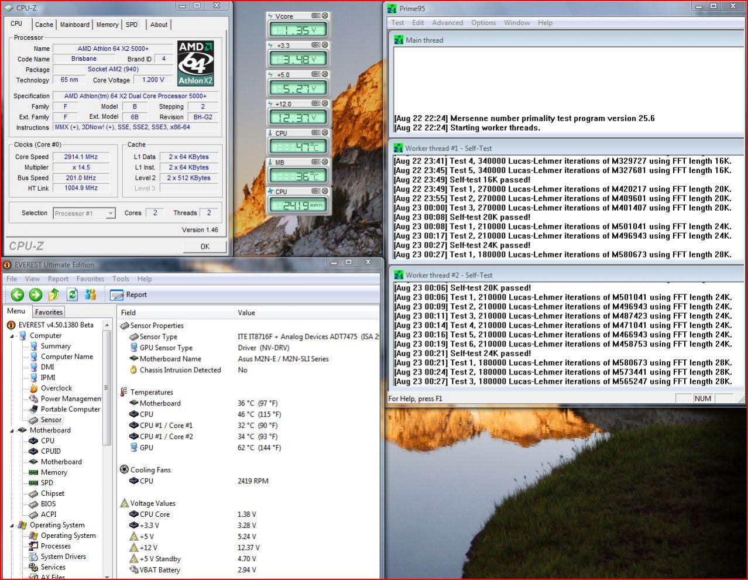Click the AMD Athlon X2 logo in CPU-Z
This screenshot has height=580, width=748.
tap(195, 63)
